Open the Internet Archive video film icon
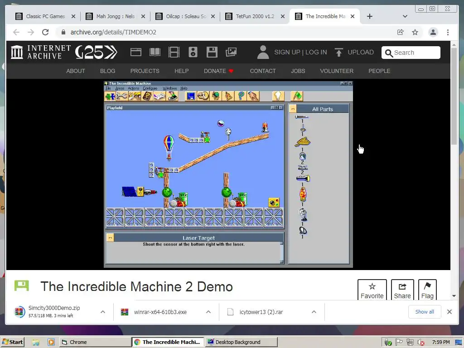The image size is (464, 348). point(174,52)
